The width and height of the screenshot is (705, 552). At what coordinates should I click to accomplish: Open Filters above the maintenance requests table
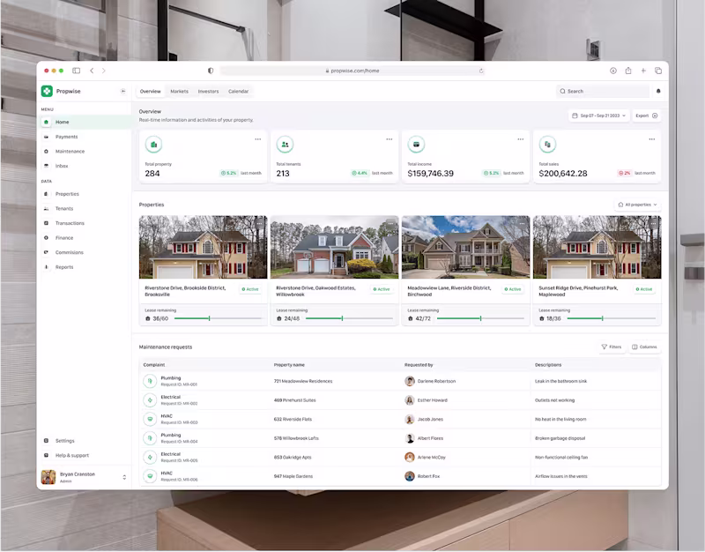coord(612,347)
